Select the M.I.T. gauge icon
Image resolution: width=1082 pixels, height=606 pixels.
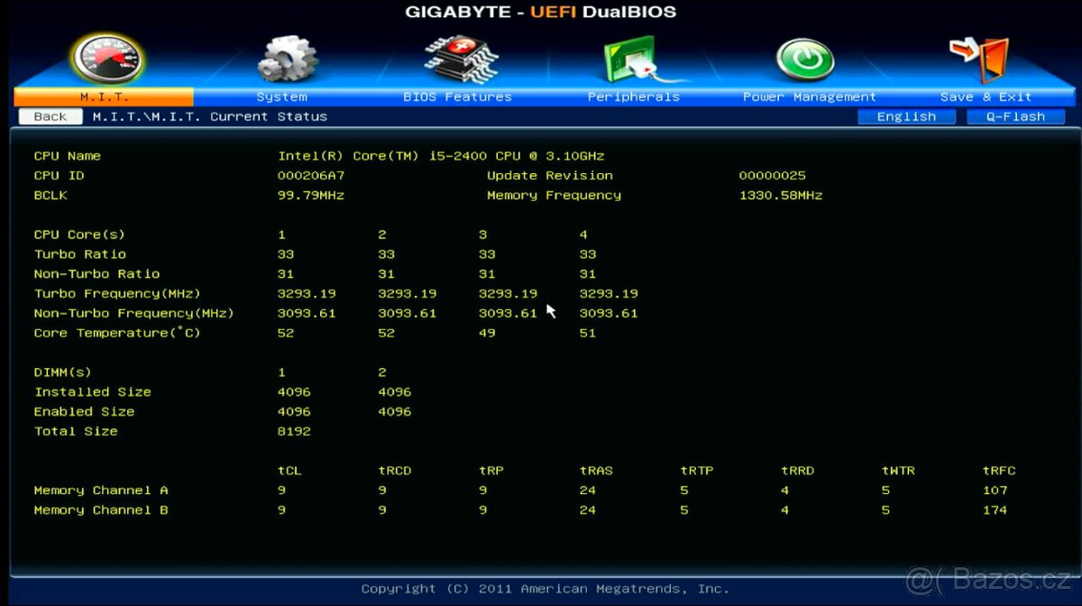(106, 57)
